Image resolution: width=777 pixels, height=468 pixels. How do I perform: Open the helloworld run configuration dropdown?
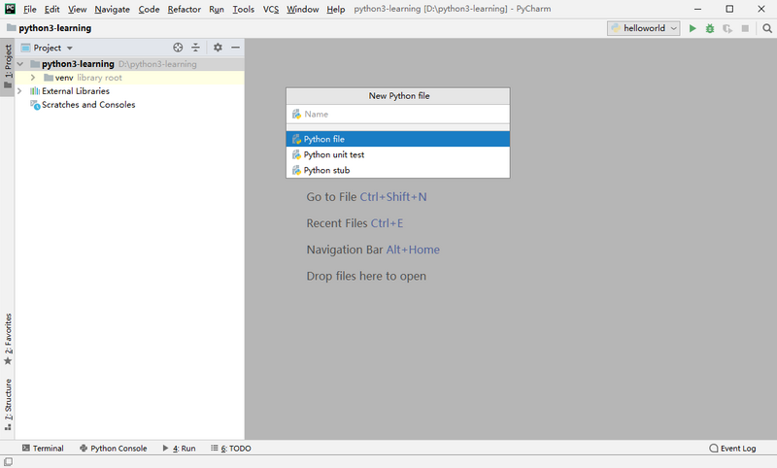643,28
